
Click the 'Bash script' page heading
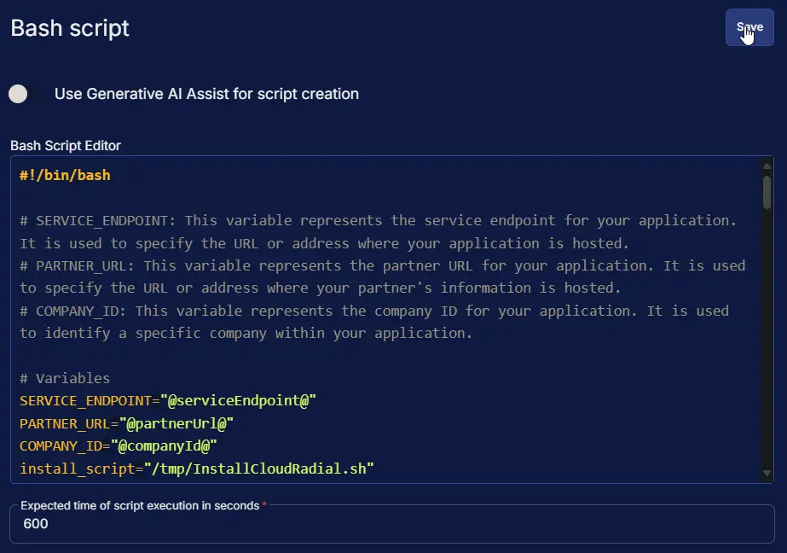pos(70,27)
